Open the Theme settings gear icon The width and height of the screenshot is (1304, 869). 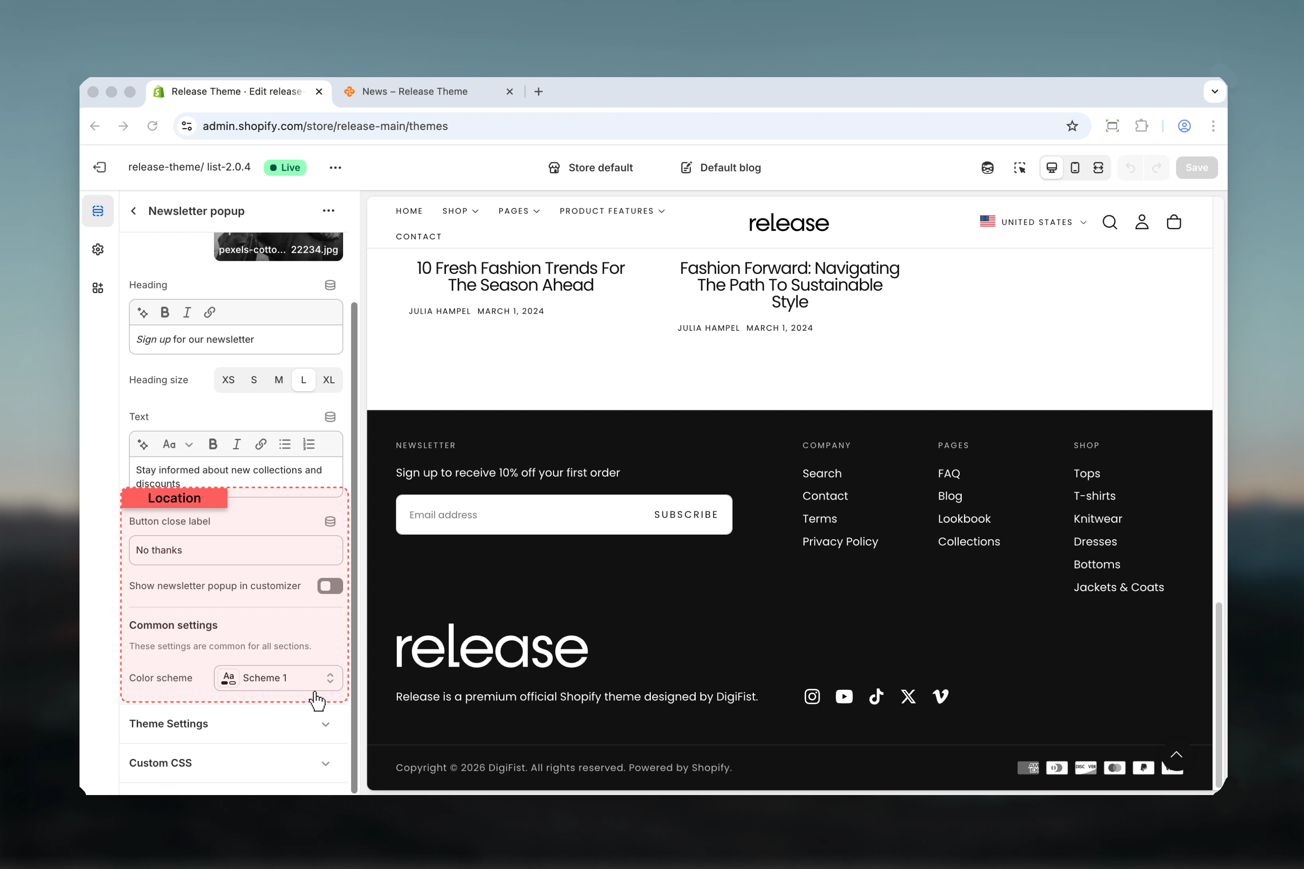point(98,249)
